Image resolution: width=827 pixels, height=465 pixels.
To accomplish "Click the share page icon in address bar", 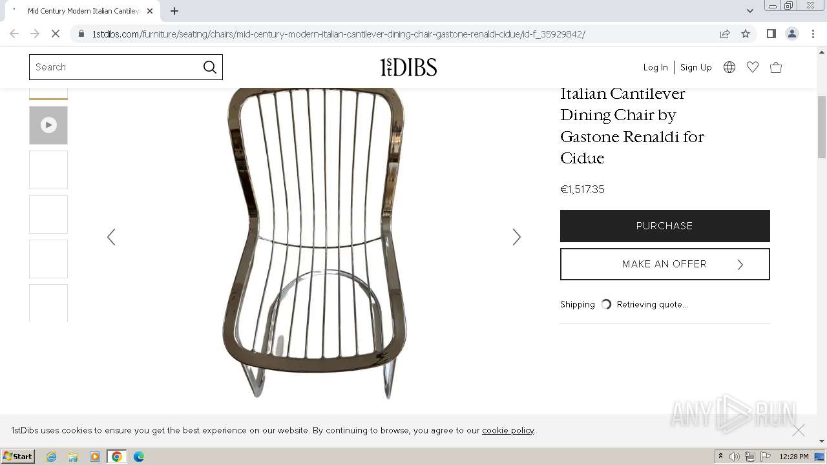I will [x=725, y=34].
